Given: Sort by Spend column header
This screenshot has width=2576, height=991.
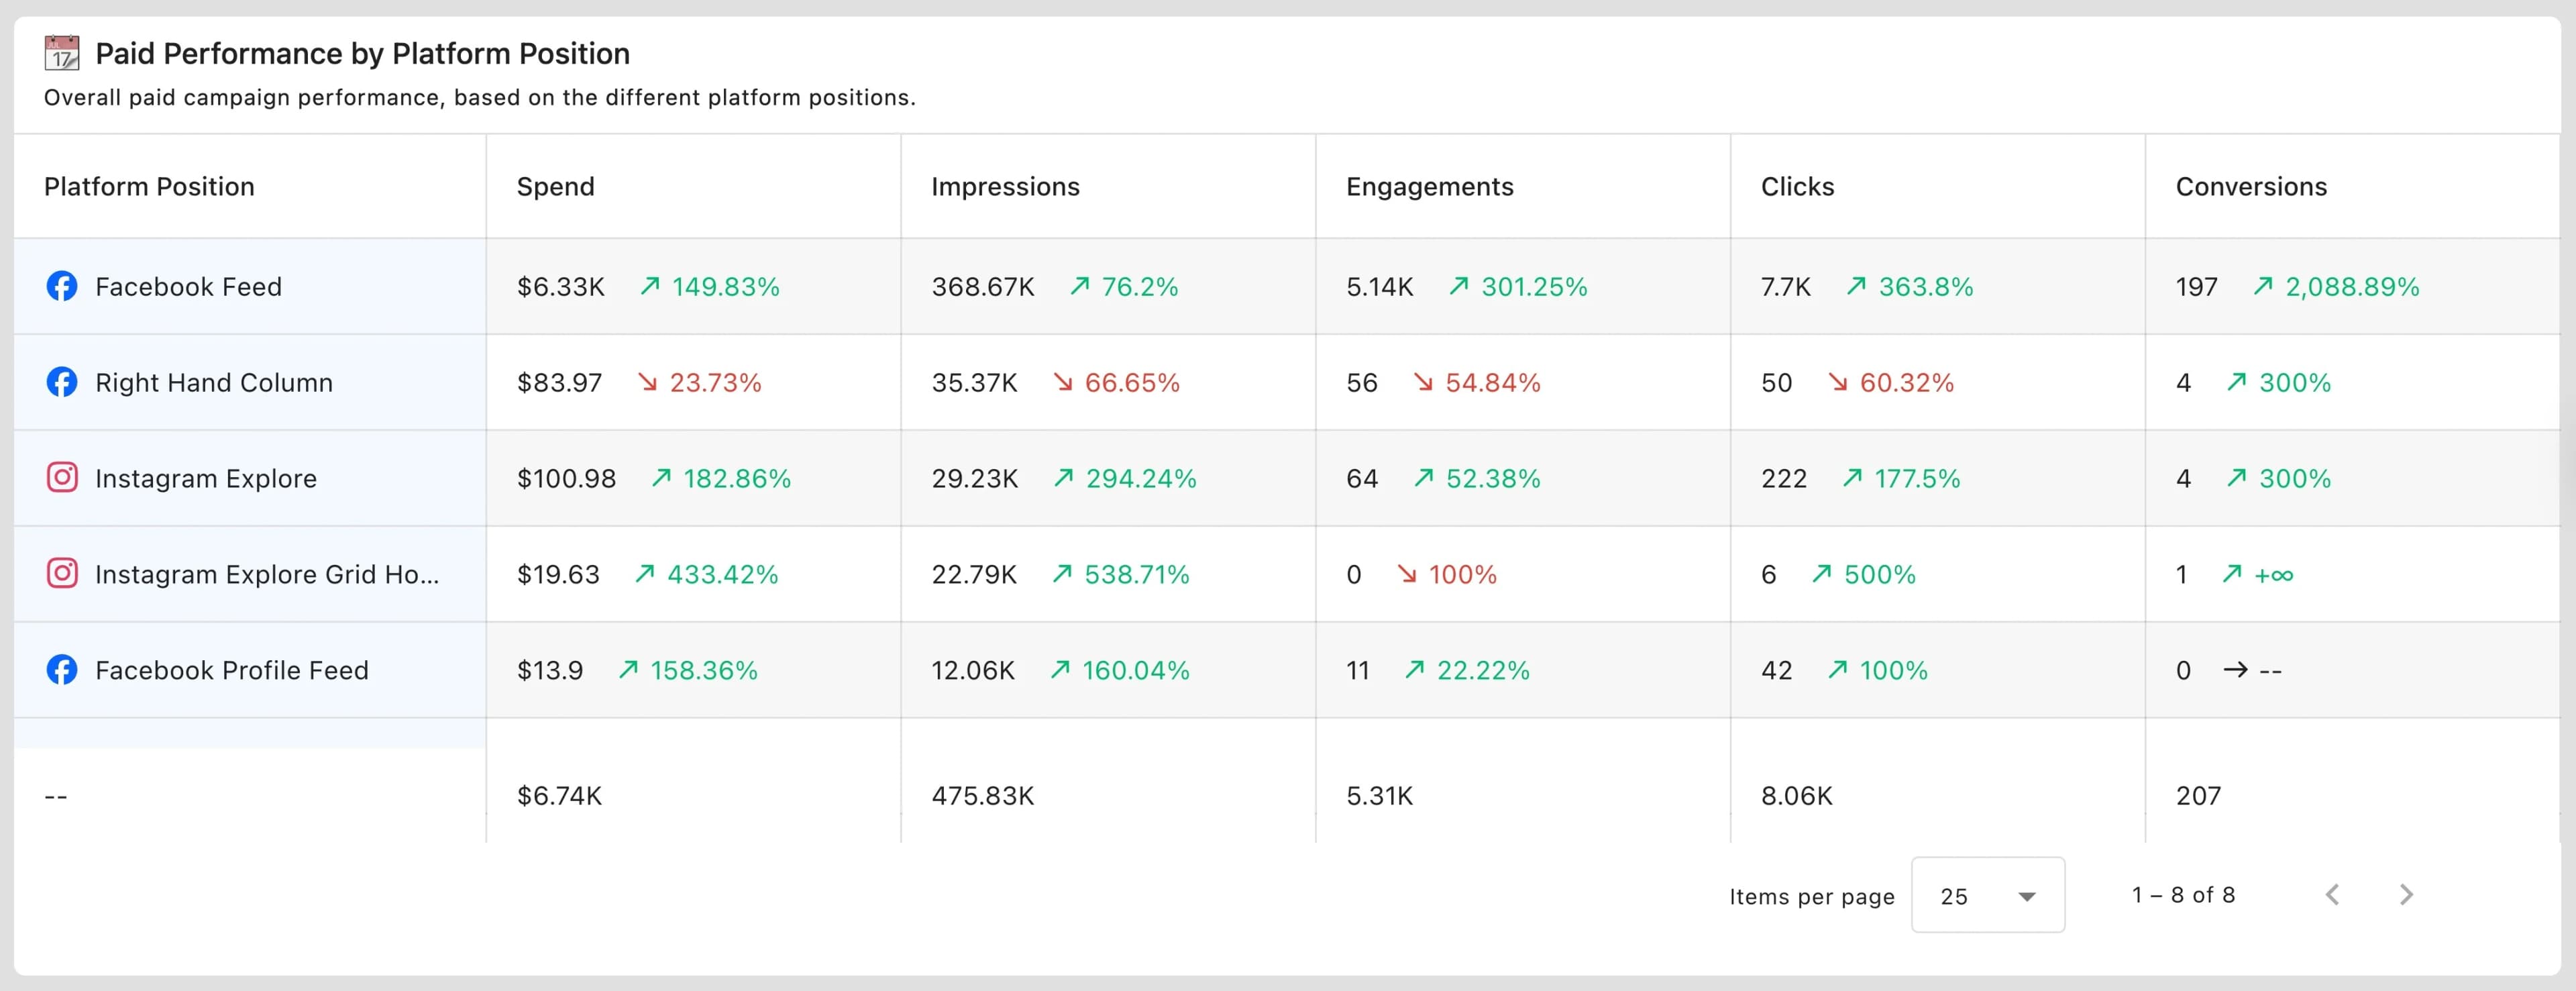Looking at the screenshot, I should click(555, 187).
